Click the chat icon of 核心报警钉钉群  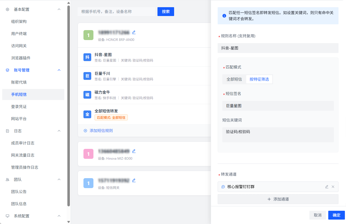click(223, 187)
